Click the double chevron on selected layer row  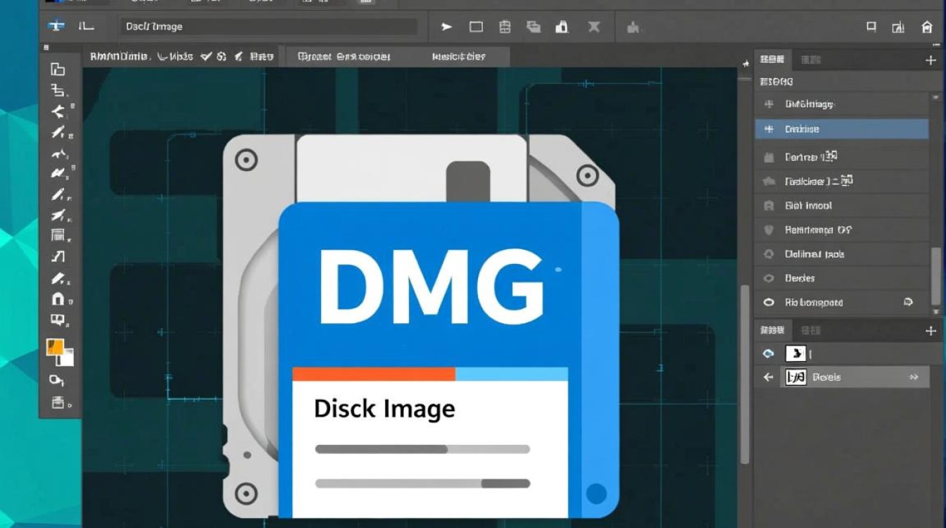tap(914, 377)
